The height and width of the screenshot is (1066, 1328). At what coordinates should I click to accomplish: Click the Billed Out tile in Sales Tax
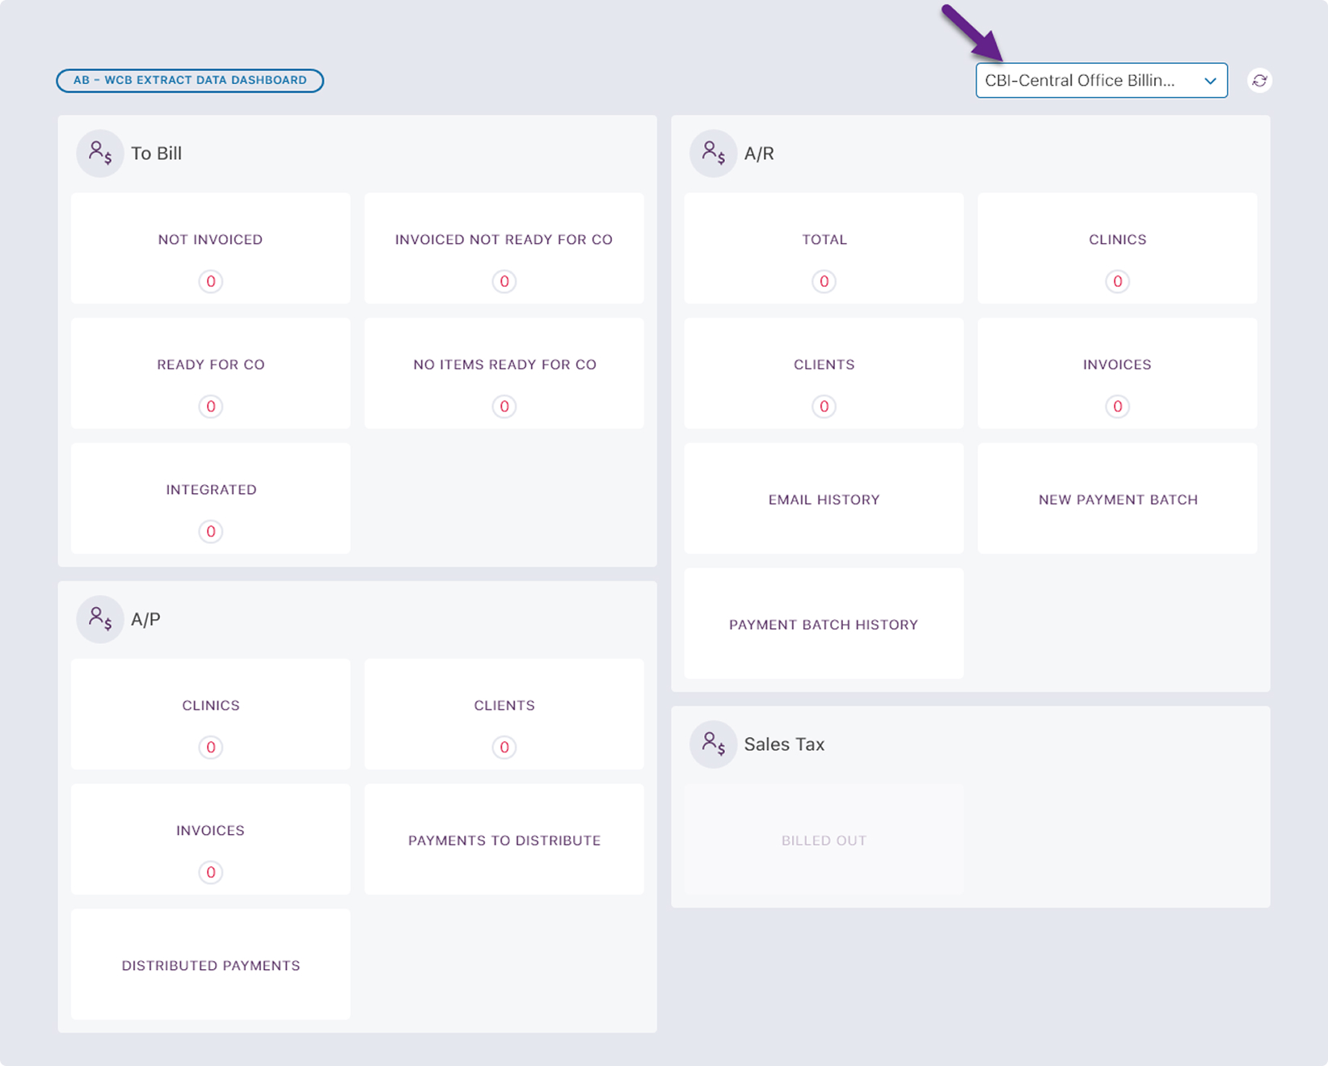[824, 841]
